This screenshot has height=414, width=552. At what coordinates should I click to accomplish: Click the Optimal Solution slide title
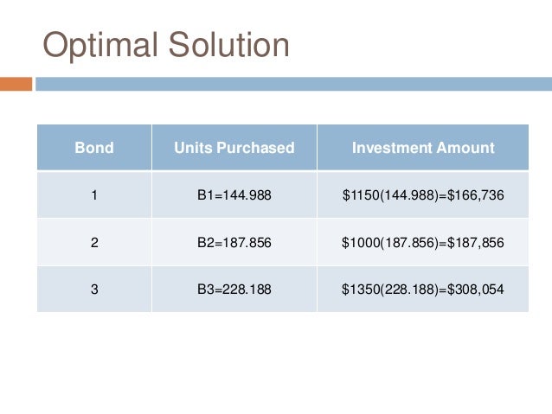pos(166,45)
